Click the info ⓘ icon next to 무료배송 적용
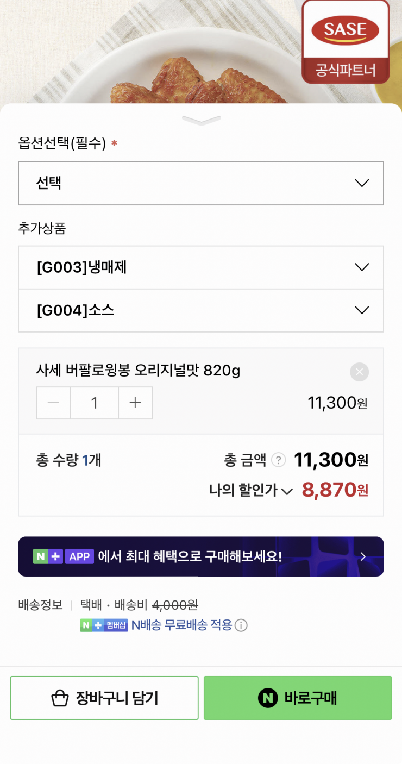This screenshot has height=764, width=402. pos(241,625)
